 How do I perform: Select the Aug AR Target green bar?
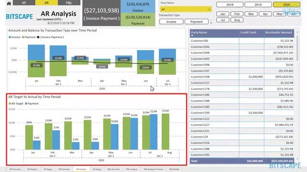point(165,132)
